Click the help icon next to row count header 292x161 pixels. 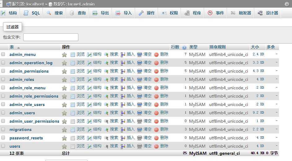click(x=184, y=48)
